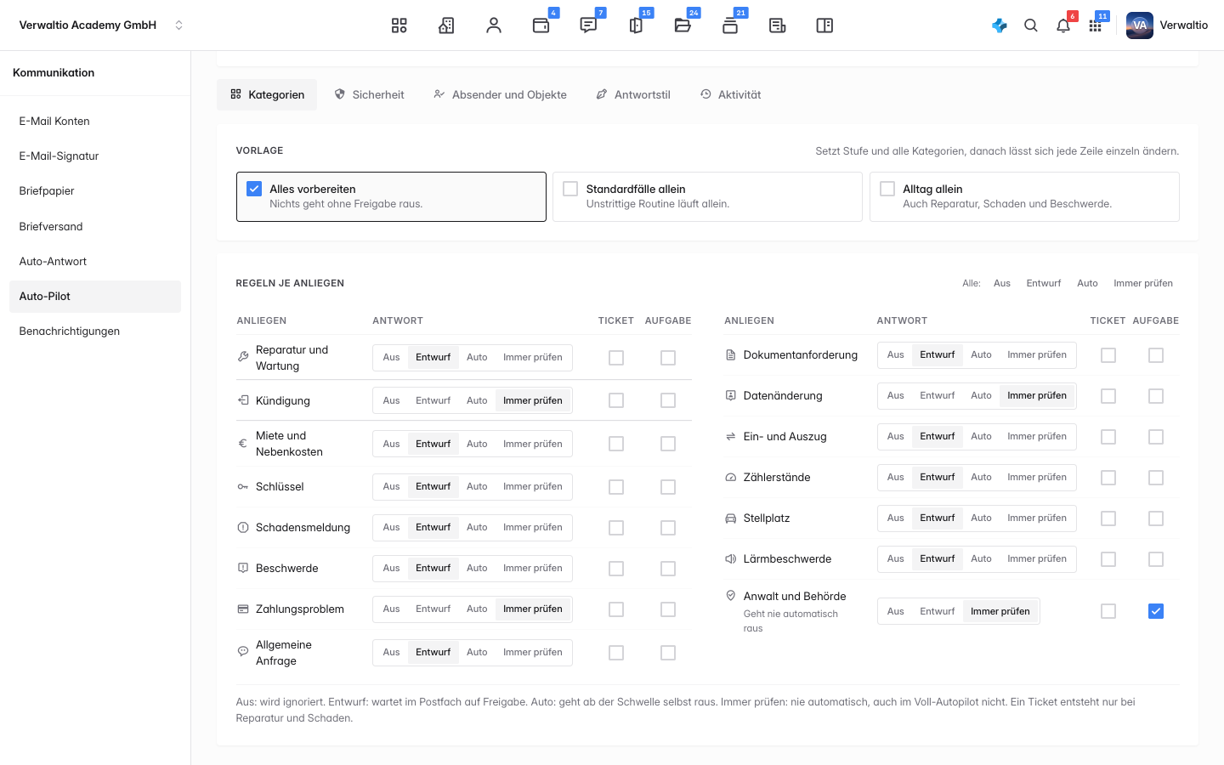Enable Ticket checkbox for Reparatur und Wartung
Image resolution: width=1224 pixels, height=765 pixels.
(616, 358)
